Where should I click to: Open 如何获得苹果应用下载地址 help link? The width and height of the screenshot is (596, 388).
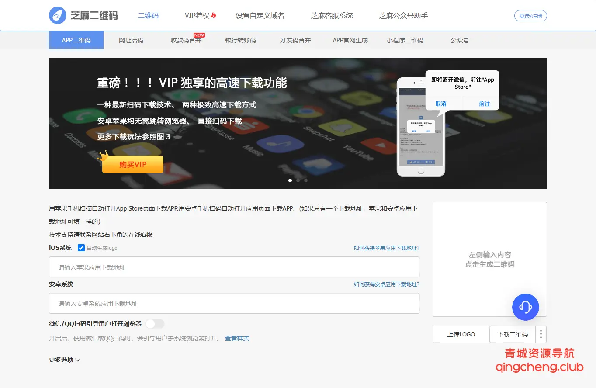pos(386,248)
